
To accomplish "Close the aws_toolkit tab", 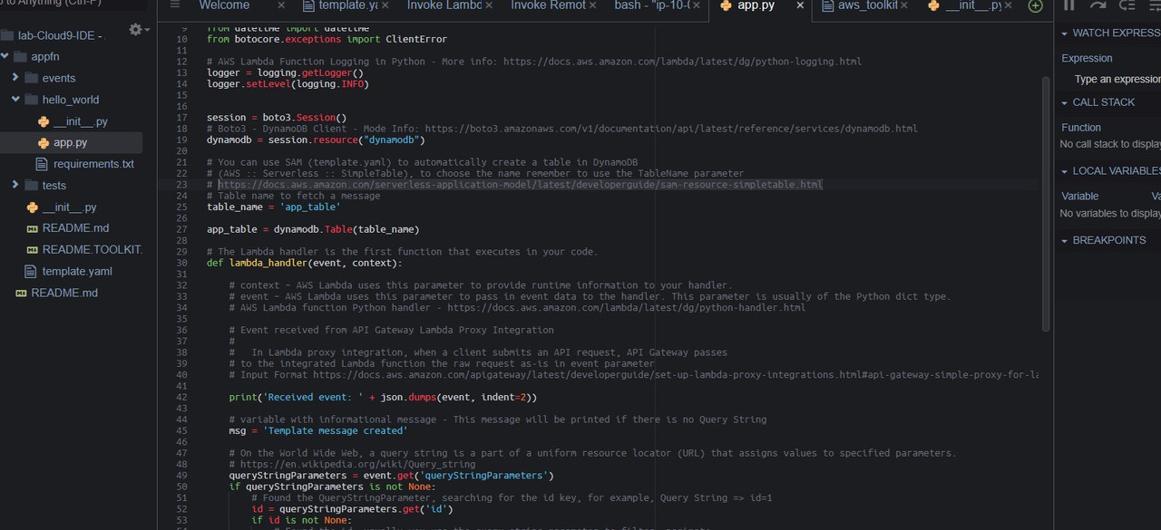I will point(902,5).
